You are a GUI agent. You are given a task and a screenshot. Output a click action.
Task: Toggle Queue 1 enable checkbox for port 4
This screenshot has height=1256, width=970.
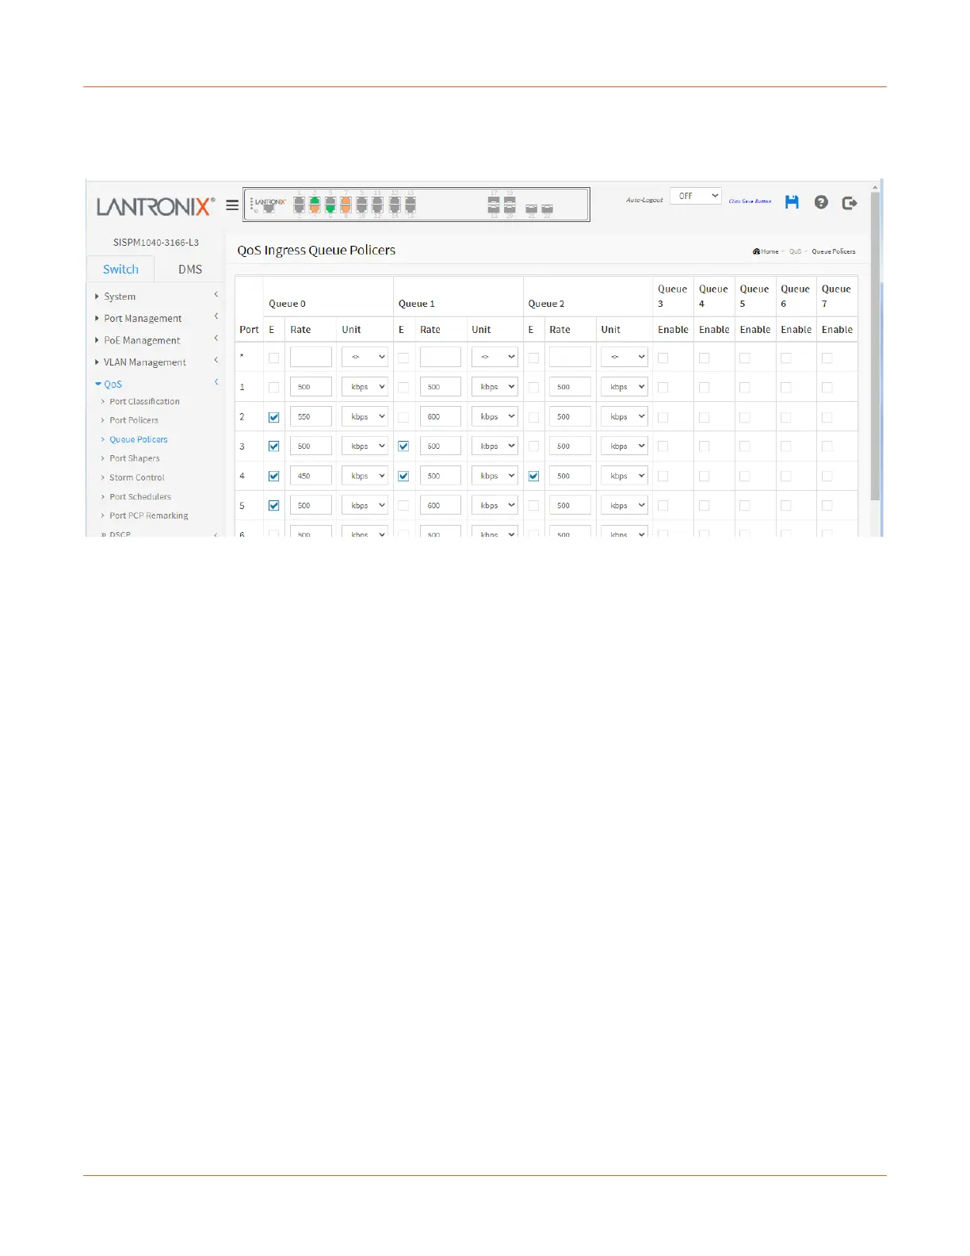click(x=403, y=477)
